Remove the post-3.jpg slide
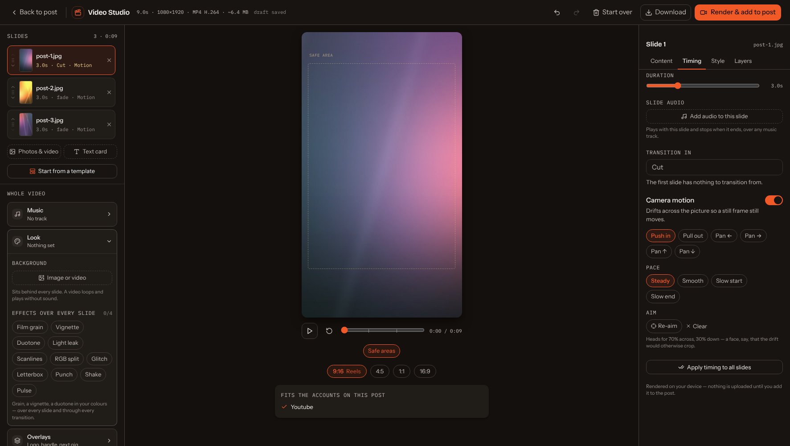This screenshot has height=446, width=790. coord(109,124)
